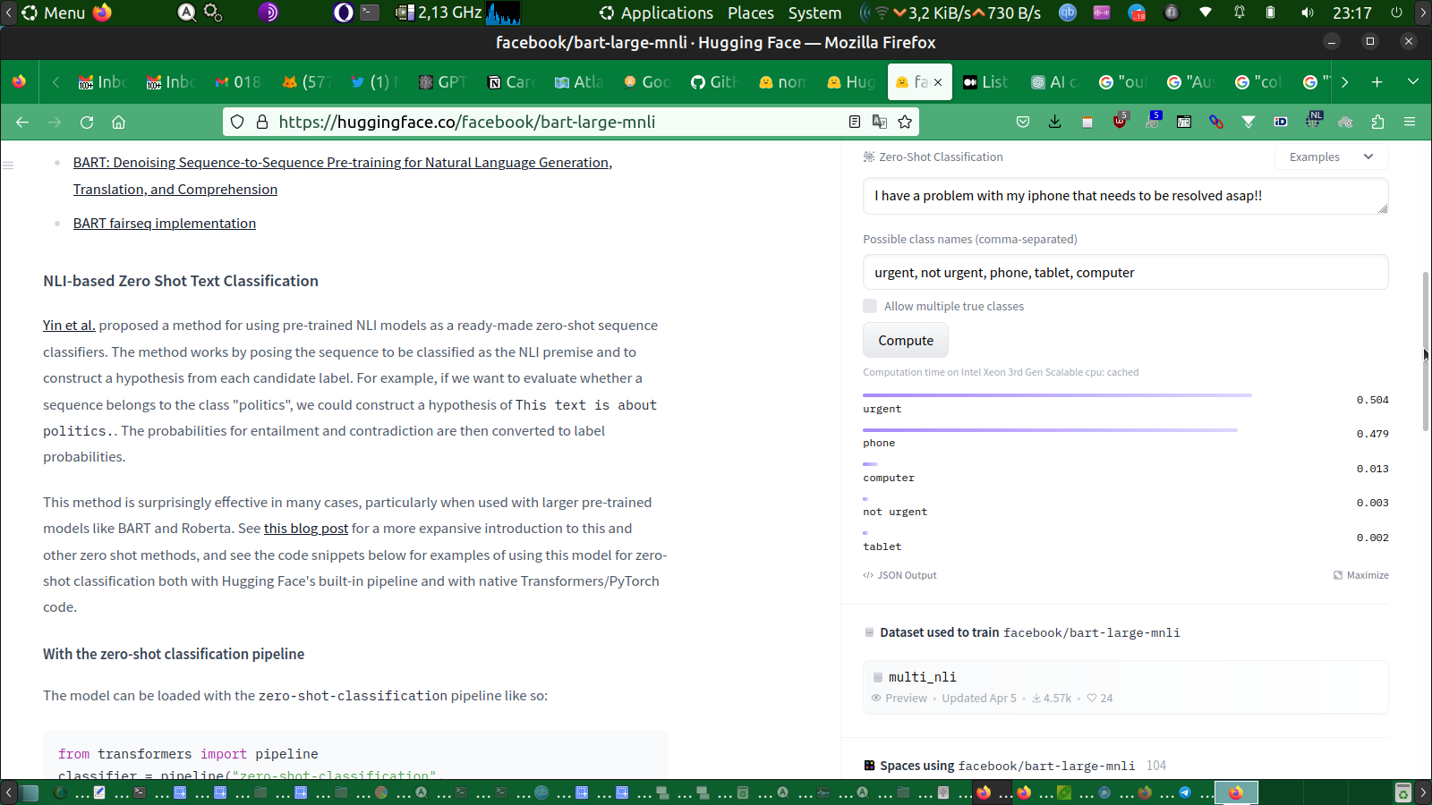Close the active facebook/bart-large-mnli tab
The height and width of the screenshot is (805, 1432).
938,82
